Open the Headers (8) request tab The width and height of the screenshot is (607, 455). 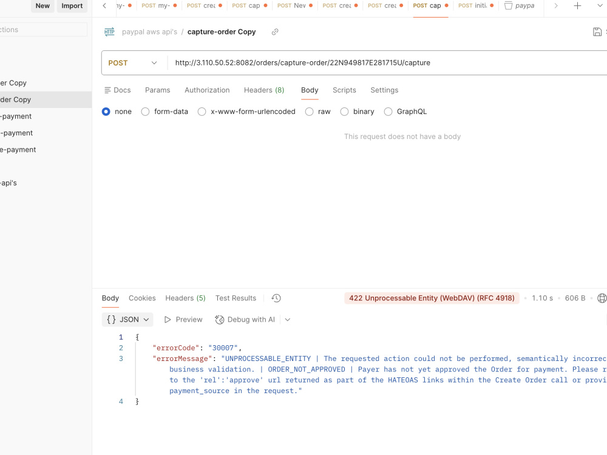tap(264, 90)
